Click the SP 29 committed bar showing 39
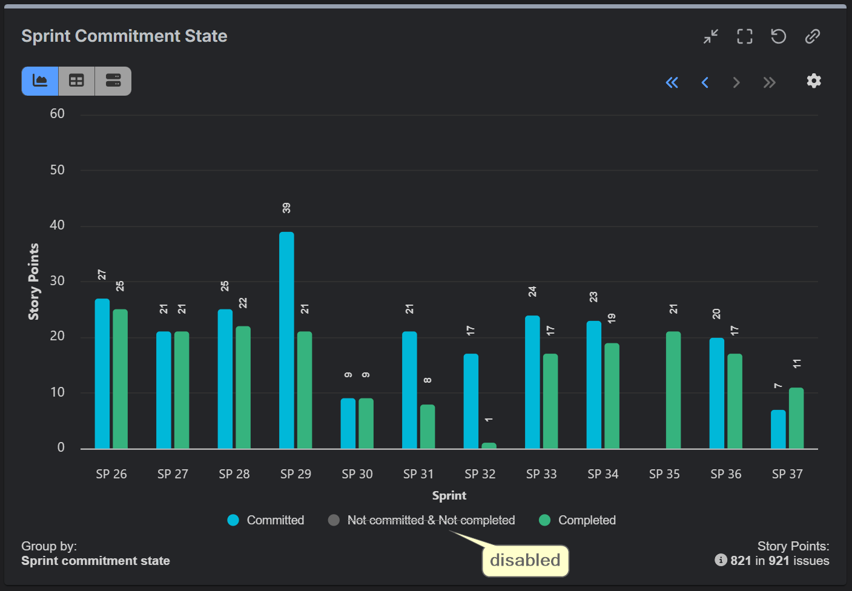The image size is (852, 591). pos(286,340)
